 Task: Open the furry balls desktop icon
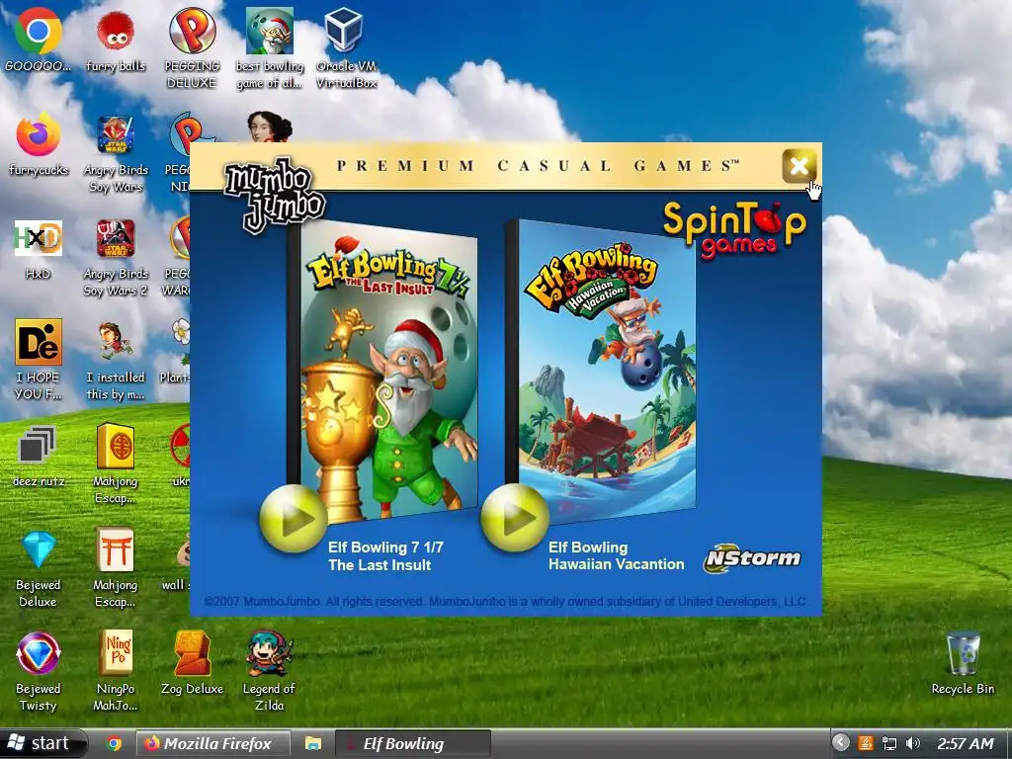coord(116,31)
